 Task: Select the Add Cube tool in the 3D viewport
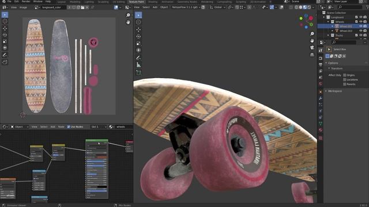(138, 72)
